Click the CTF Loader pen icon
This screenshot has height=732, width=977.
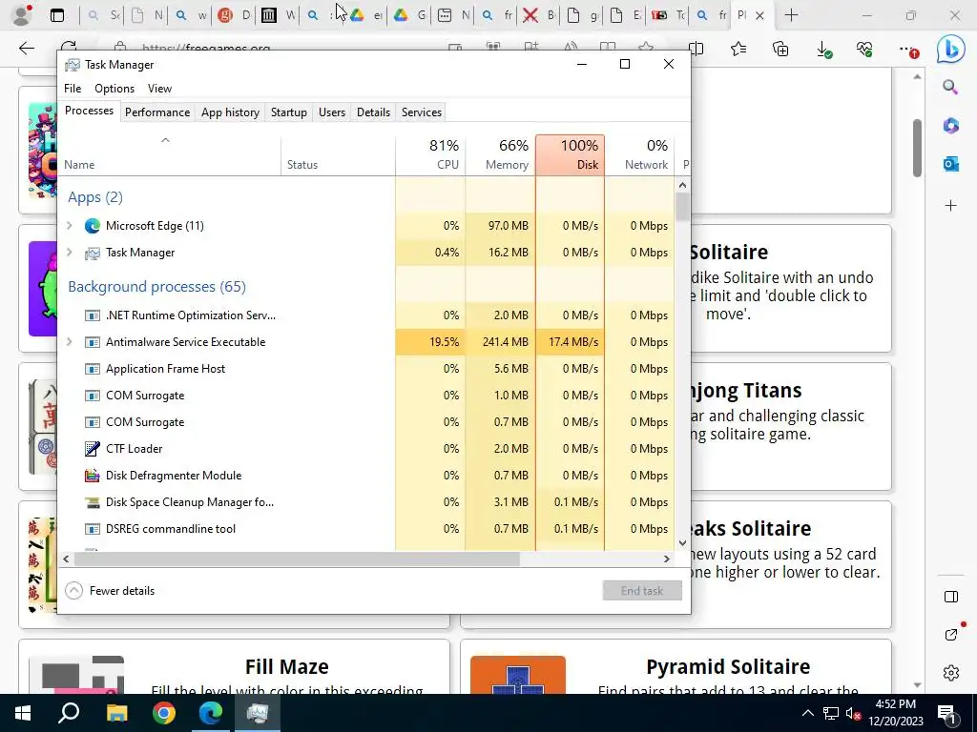point(93,448)
